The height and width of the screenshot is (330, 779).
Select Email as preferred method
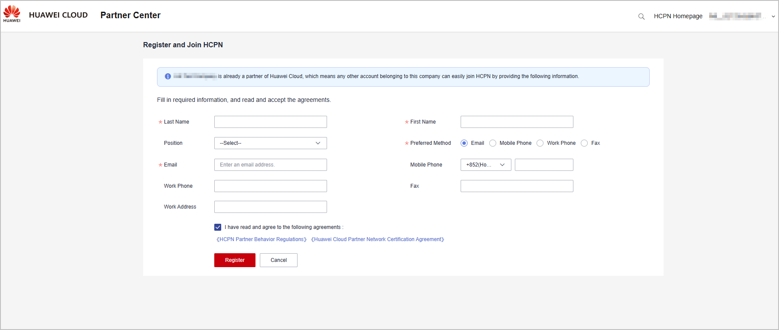click(x=464, y=143)
